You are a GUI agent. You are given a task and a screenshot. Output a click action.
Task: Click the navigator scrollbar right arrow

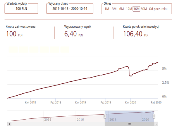click(156, 124)
